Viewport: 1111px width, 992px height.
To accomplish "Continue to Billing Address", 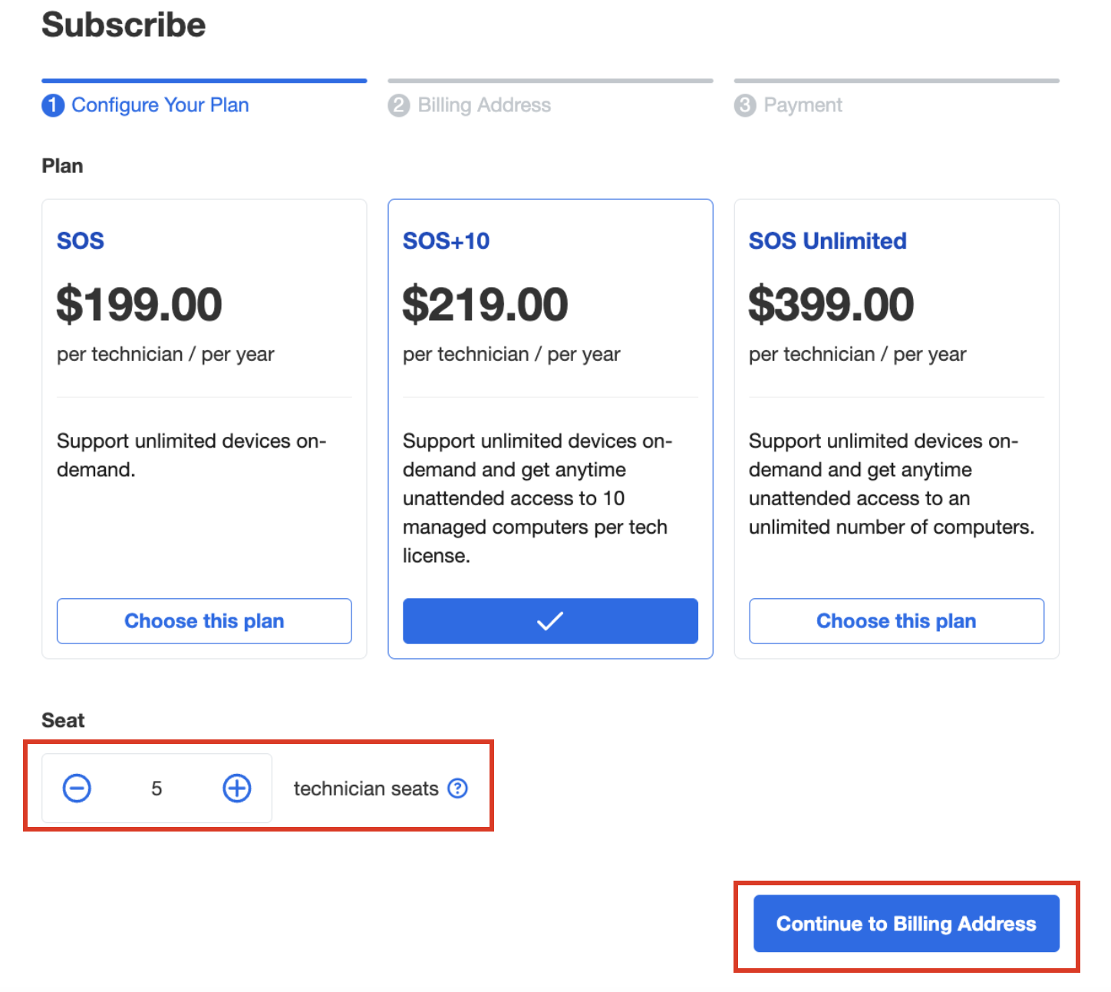I will click(x=906, y=924).
